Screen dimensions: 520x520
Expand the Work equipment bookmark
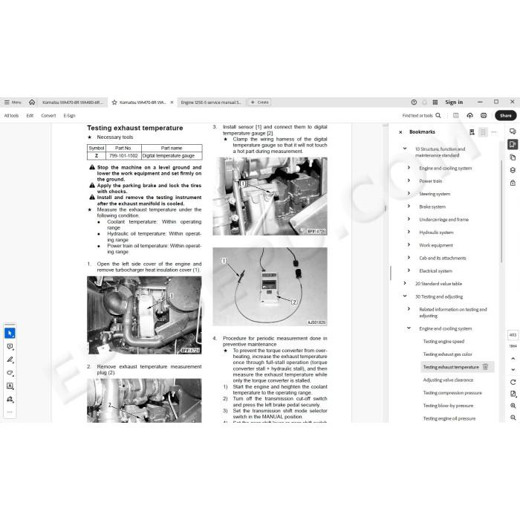coord(409,244)
